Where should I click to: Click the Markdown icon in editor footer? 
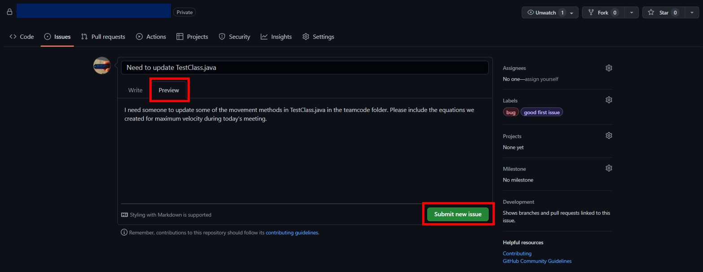125,215
